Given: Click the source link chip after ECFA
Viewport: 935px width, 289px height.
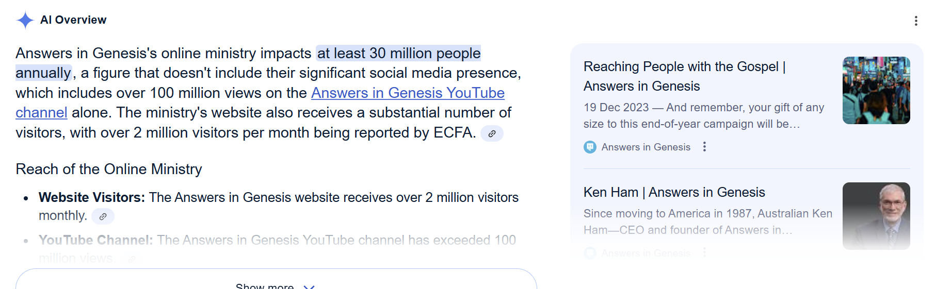Looking at the screenshot, I should [492, 133].
